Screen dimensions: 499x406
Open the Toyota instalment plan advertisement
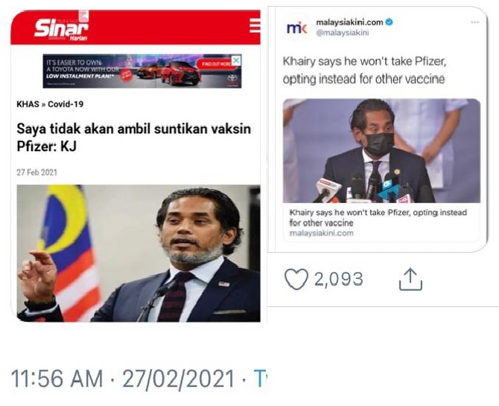pyautogui.click(x=142, y=71)
